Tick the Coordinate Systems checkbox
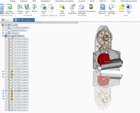This screenshot has width=140, height=113. click(6, 28)
